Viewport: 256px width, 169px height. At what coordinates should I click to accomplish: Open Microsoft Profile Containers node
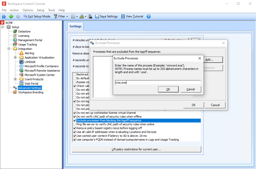coord(41,66)
